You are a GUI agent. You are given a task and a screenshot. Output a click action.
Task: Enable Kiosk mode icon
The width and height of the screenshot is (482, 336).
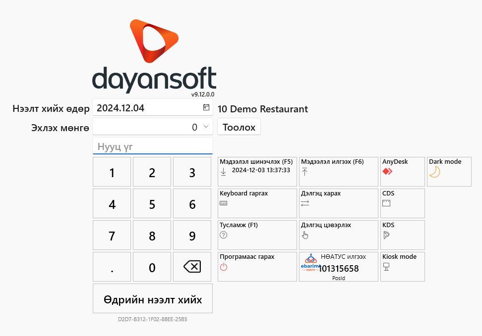[386, 267]
